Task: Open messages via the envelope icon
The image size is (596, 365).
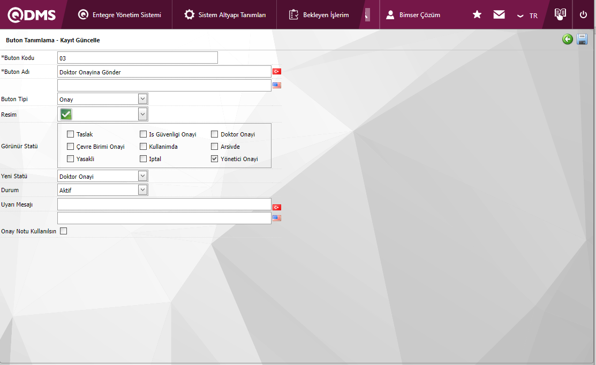Action: (x=499, y=15)
